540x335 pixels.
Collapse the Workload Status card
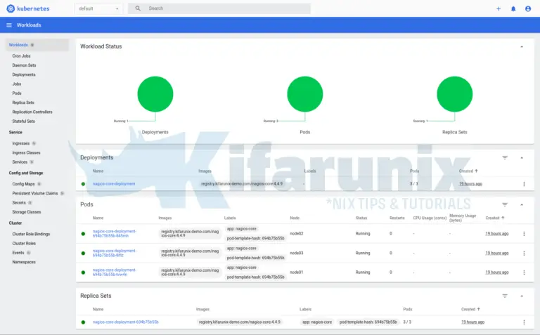[522, 46]
